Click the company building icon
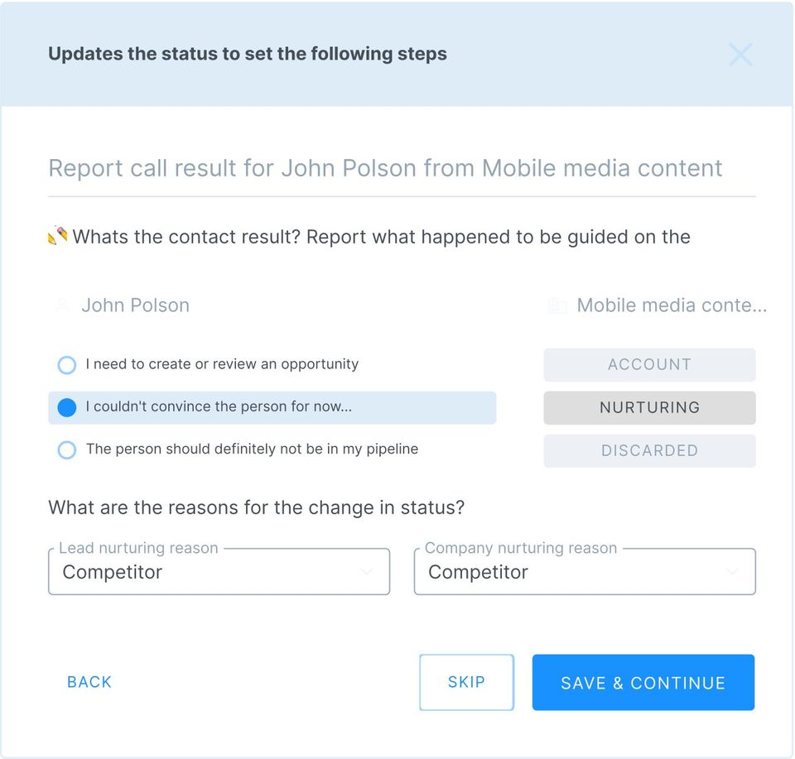The width and height of the screenshot is (795, 759). 557,306
